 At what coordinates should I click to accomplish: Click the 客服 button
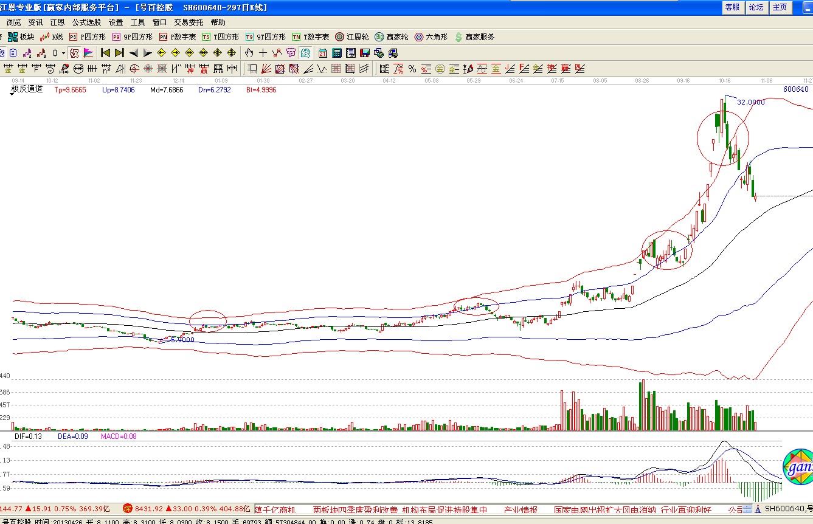point(732,7)
